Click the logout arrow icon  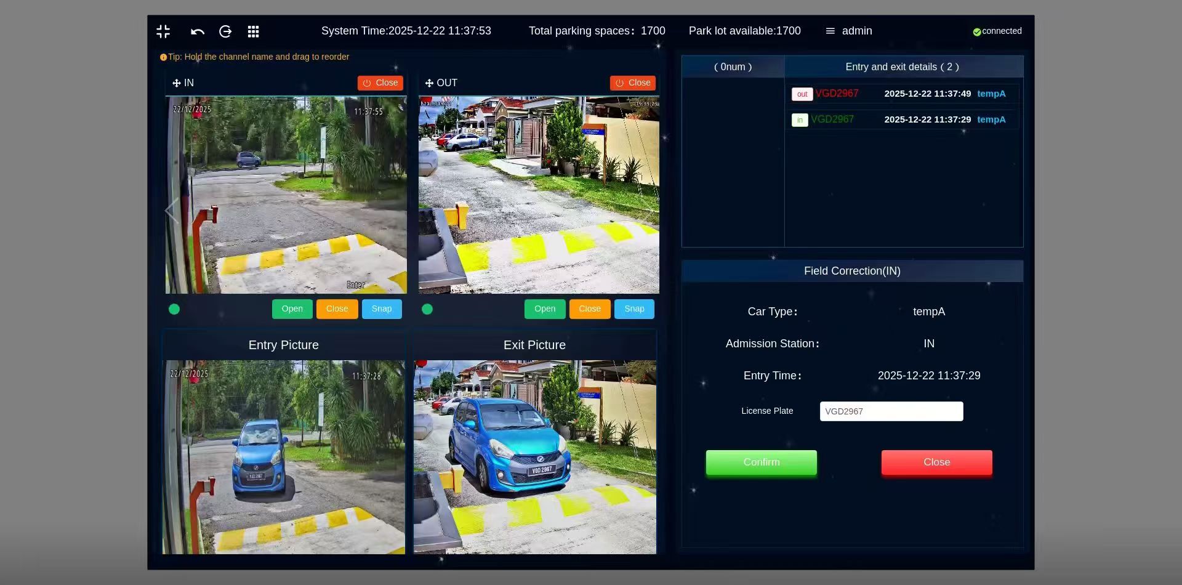(x=225, y=31)
